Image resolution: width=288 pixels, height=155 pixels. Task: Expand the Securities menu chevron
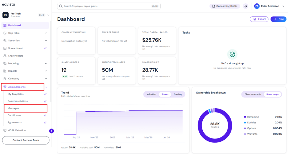46,41
